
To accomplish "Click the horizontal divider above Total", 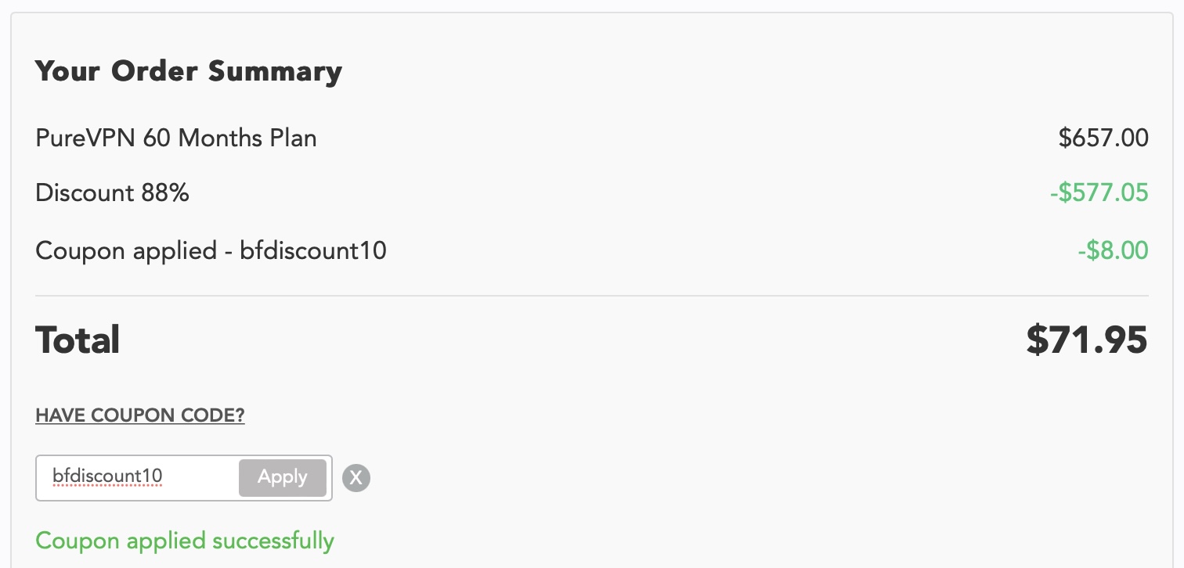I will [x=592, y=296].
